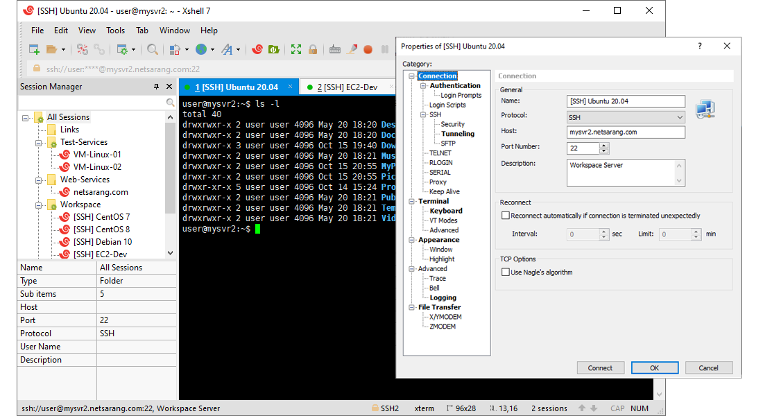Collapse the Test-Services folder node
This screenshot has width=763, height=416.
tap(38, 143)
